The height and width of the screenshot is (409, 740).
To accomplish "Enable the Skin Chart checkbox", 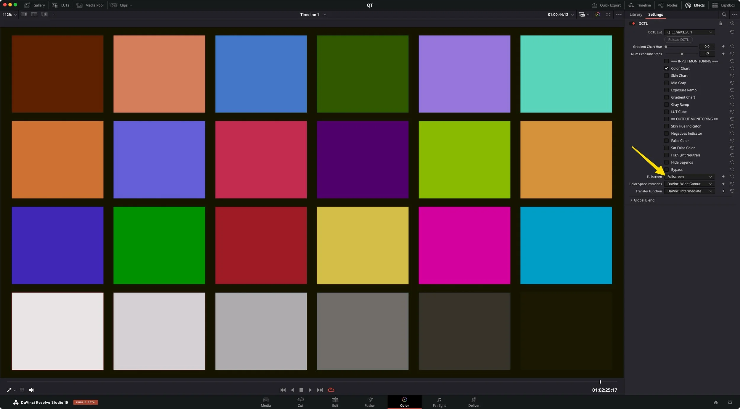I will [666, 76].
